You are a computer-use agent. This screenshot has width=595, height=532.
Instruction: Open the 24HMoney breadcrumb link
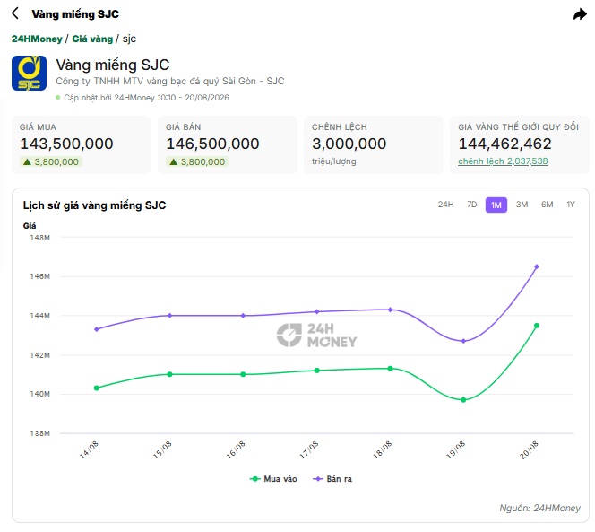pos(37,39)
